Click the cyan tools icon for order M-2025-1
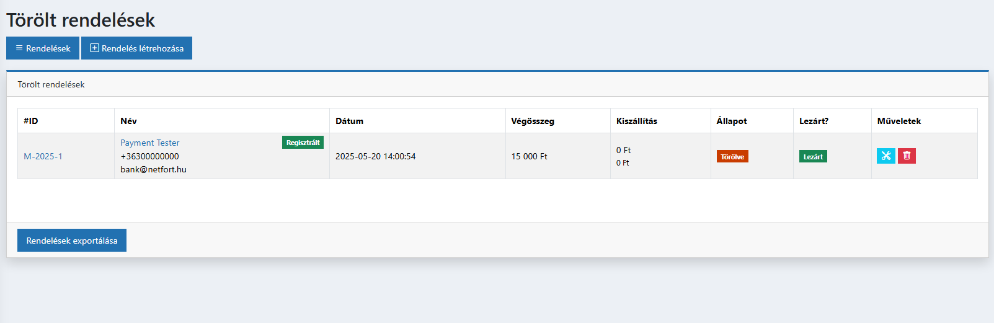The width and height of the screenshot is (994, 323). pos(885,156)
